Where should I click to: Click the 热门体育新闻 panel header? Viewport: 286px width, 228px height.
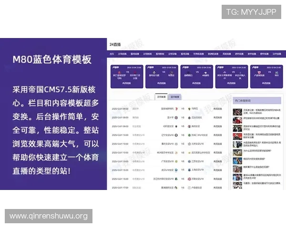coord(257,101)
